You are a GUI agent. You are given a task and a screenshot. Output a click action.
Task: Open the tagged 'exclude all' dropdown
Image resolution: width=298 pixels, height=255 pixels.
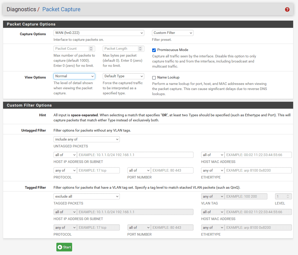(x=86, y=197)
